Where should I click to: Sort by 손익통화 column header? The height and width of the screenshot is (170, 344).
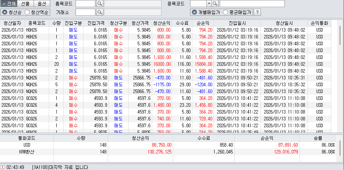click(319, 23)
